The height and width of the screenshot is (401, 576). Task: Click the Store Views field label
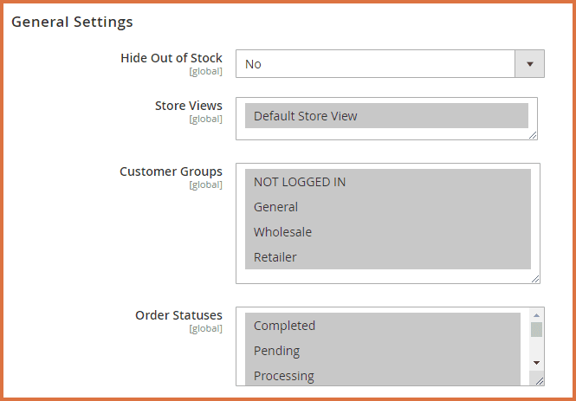pos(188,106)
